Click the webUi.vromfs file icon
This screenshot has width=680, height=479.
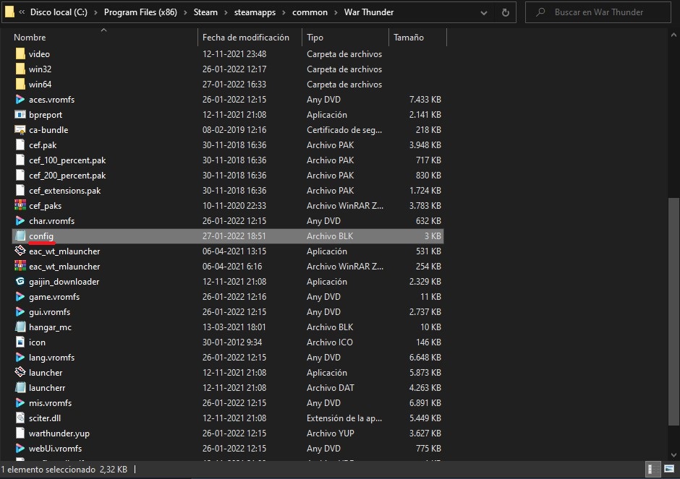click(x=20, y=448)
